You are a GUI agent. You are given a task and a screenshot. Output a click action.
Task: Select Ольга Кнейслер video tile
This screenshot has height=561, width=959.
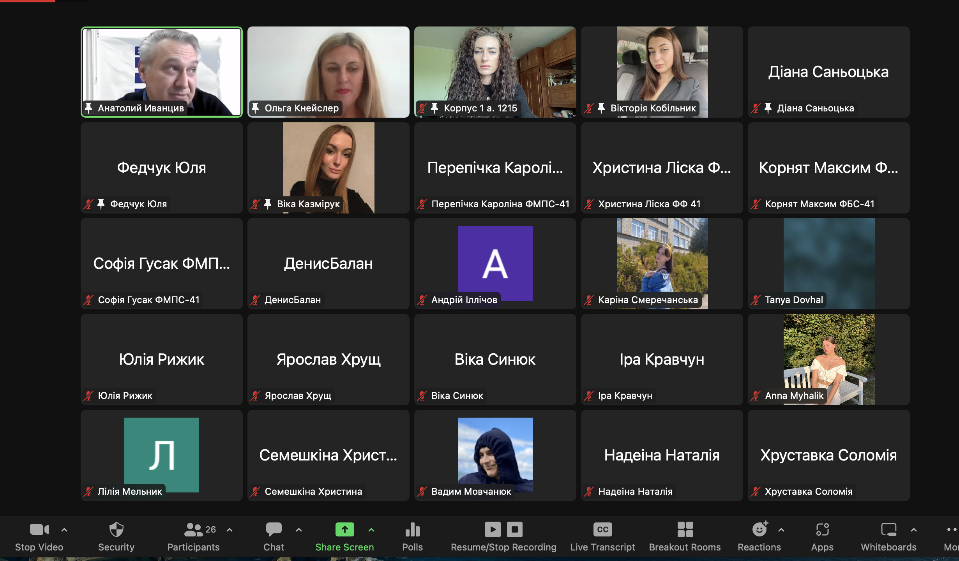[x=328, y=72]
